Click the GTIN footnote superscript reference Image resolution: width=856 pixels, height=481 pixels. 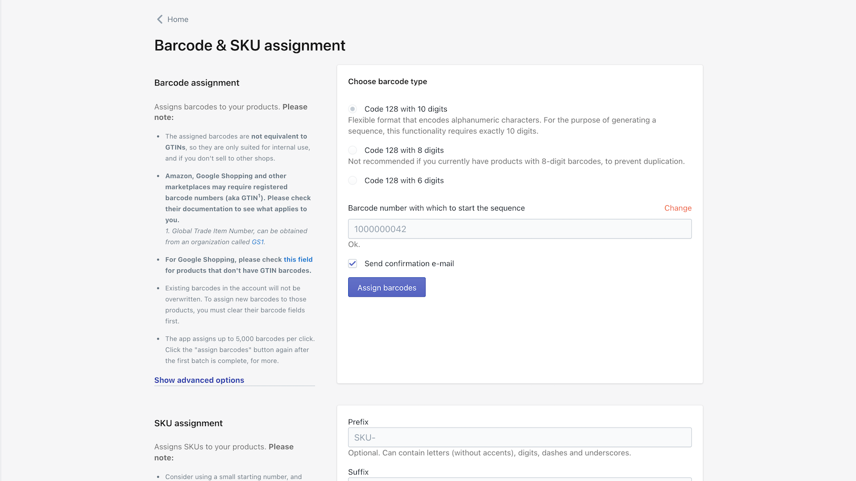[x=260, y=196]
